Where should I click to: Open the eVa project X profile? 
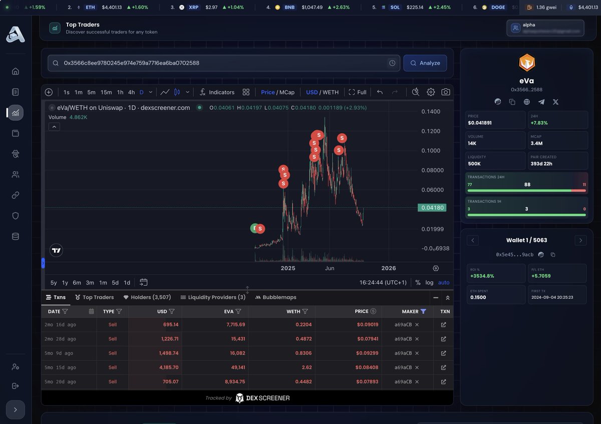(x=555, y=101)
